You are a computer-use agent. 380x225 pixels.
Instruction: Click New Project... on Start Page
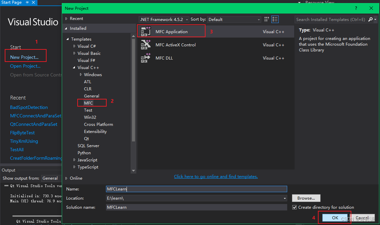[24, 57]
